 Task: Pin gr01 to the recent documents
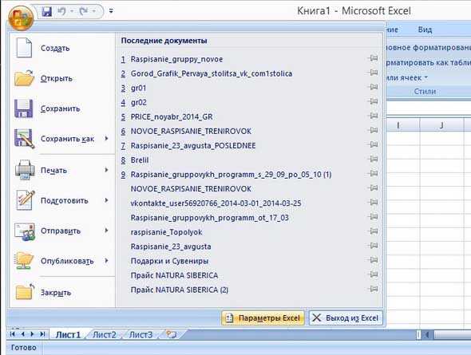pyautogui.click(x=373, y=87)
